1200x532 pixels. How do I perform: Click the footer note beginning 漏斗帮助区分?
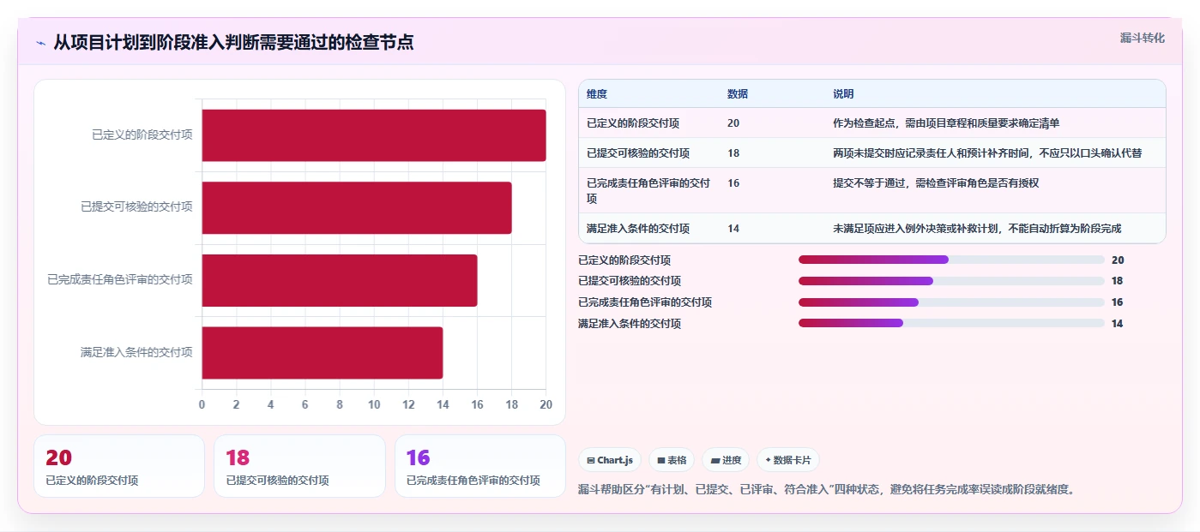click(827, 490)
